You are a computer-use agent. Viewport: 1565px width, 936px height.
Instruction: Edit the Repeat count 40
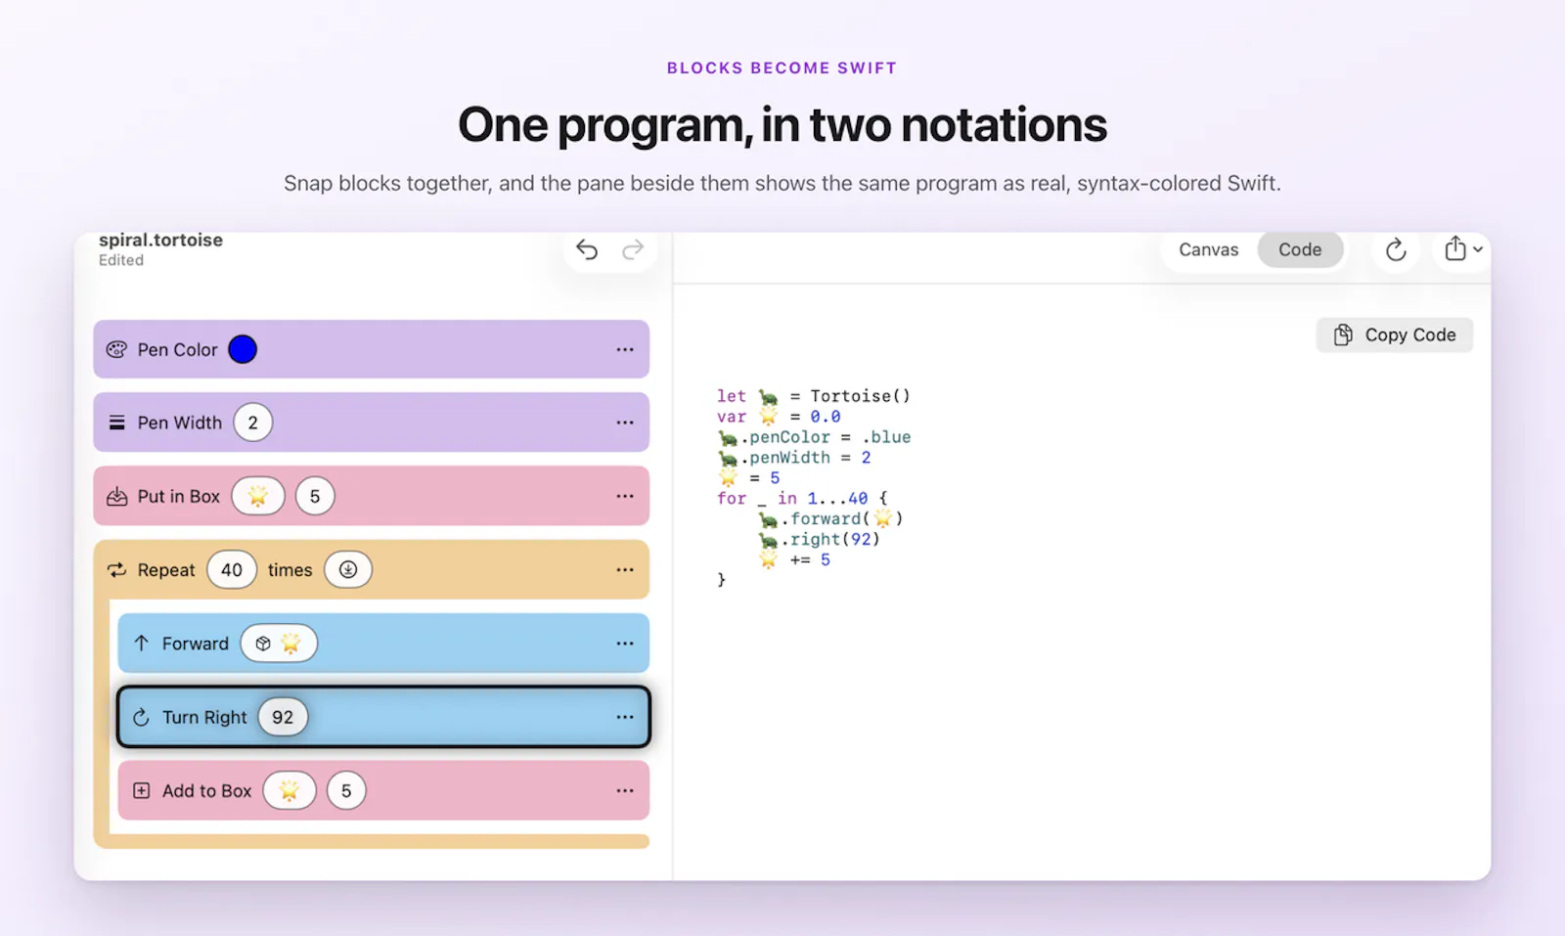(x=232, y=570)
